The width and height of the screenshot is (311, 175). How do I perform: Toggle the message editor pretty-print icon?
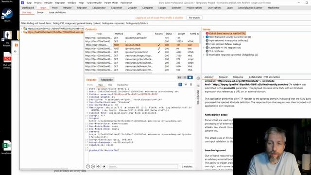[180, 85]
